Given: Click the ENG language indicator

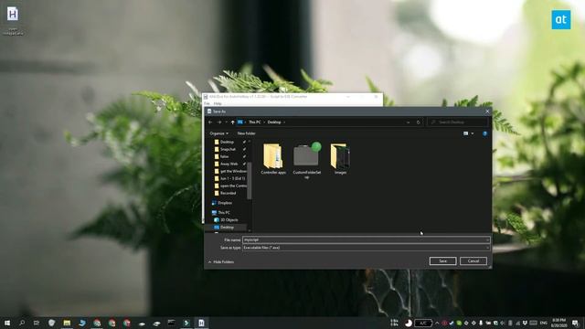Looking at the screenshot, I should [x=543, y=323].
